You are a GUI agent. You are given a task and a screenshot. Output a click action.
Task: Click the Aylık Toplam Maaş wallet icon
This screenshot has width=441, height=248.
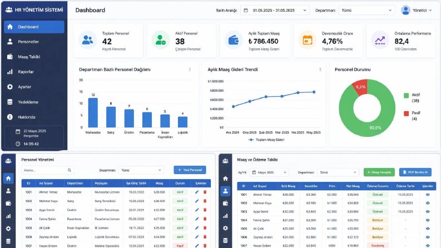[234, 41]
